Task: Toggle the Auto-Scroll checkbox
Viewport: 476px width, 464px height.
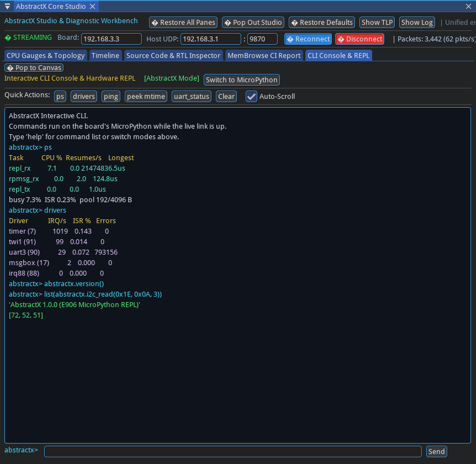Action: pos(251,97)
